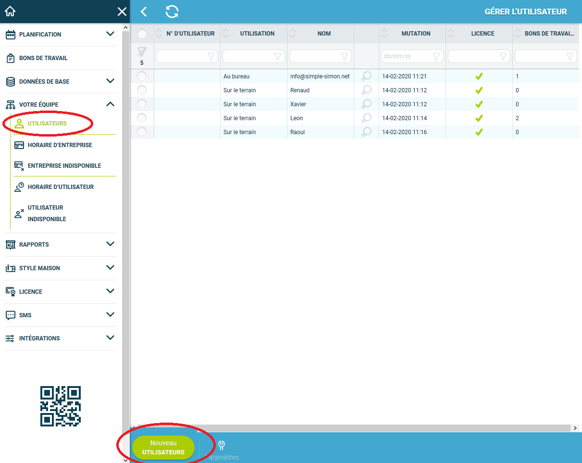Select the row radio for info@simple-simon.net
Image resolution: width=582 pixels, height=463 pixels.
point(142,76)
